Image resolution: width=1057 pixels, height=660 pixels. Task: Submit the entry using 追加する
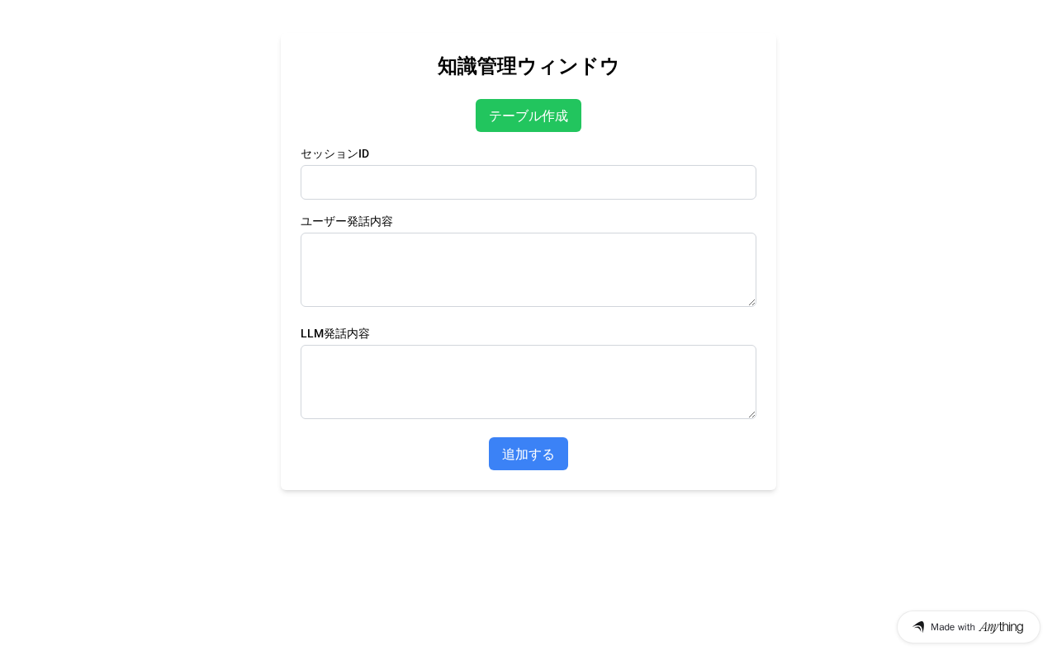point(528,454)
